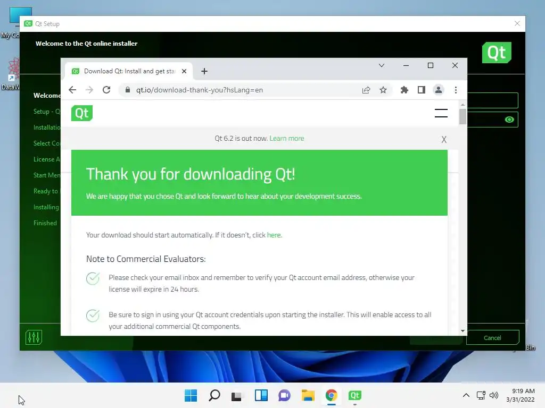Click the scrollbar down arrow
The image size is (545, 408).
pos(463,330)
